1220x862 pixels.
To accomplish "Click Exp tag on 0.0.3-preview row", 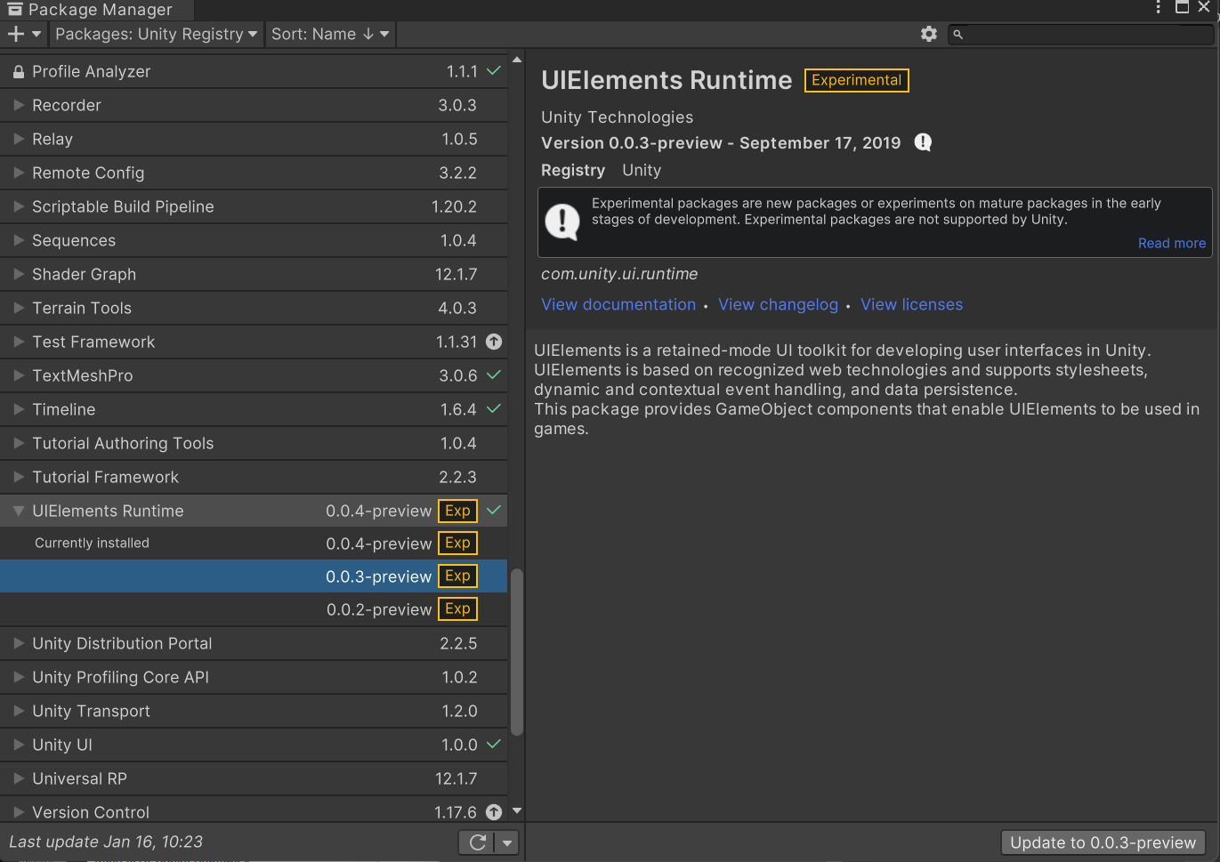I will 457,576.
